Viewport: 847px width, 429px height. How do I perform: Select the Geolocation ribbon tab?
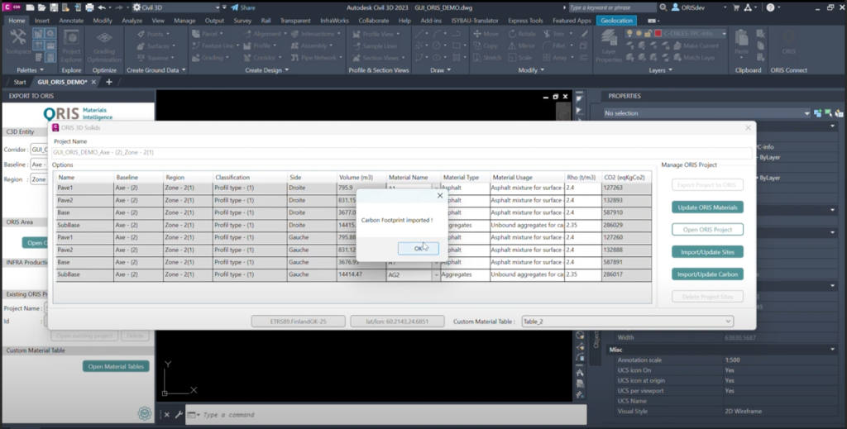pyautogui.click(x=616, y=20)
